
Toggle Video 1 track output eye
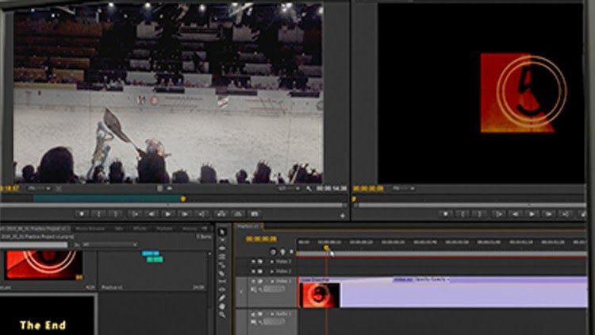[x=254, y=282]
